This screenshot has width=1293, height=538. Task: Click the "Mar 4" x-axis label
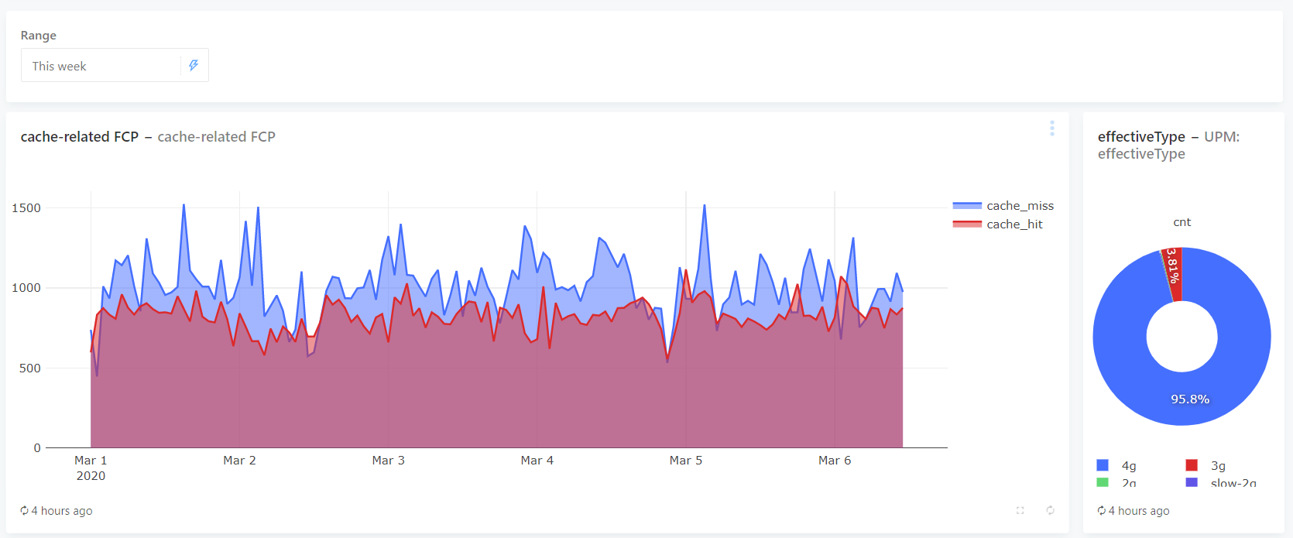coord(537,461)
